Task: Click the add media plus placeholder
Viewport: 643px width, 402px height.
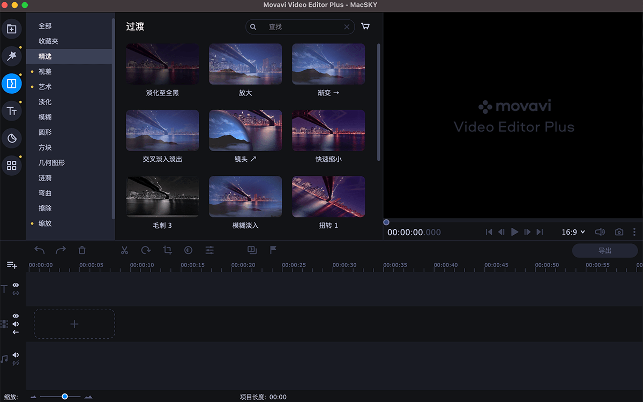Action: [74, 324]
